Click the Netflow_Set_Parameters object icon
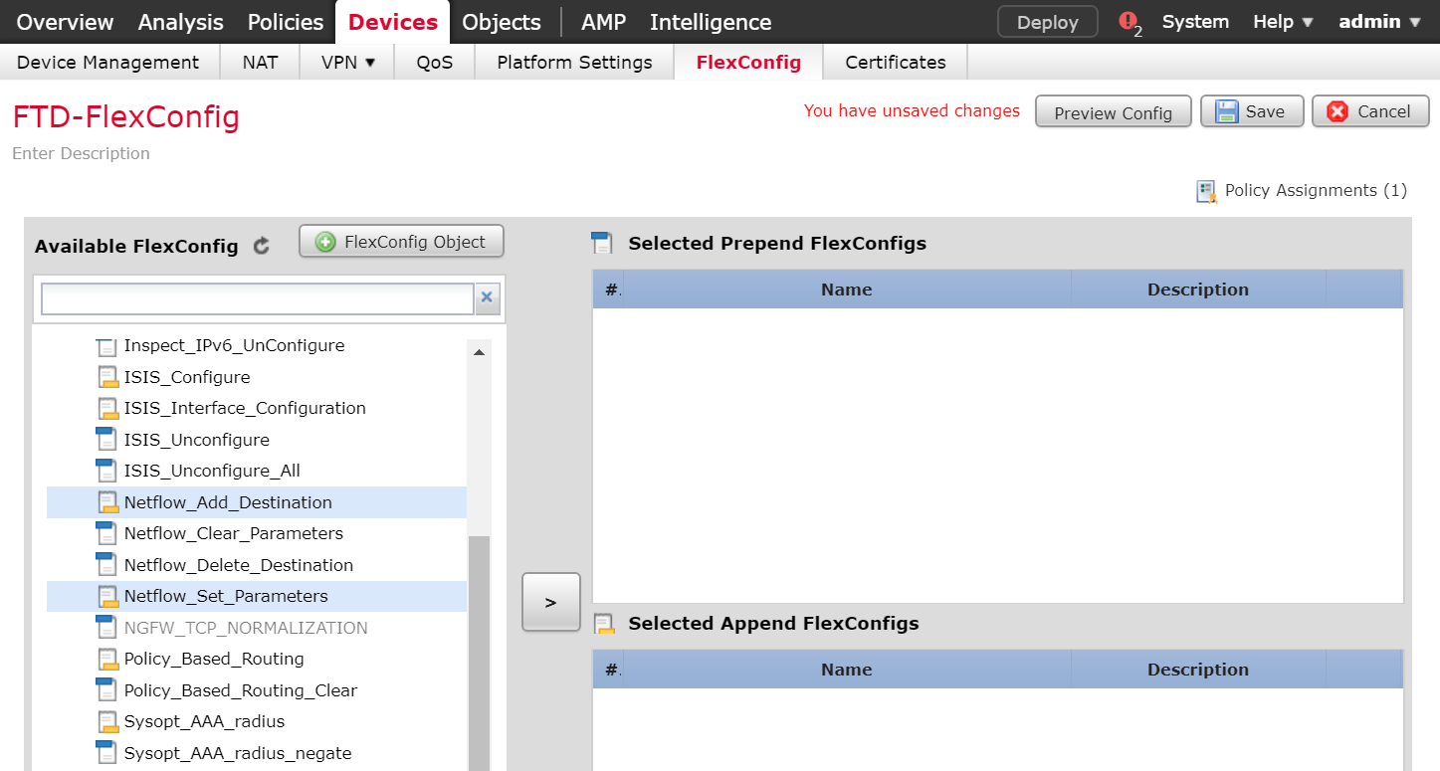The image size is (1440, 771). pyautogui.click(x=106, y=596)
